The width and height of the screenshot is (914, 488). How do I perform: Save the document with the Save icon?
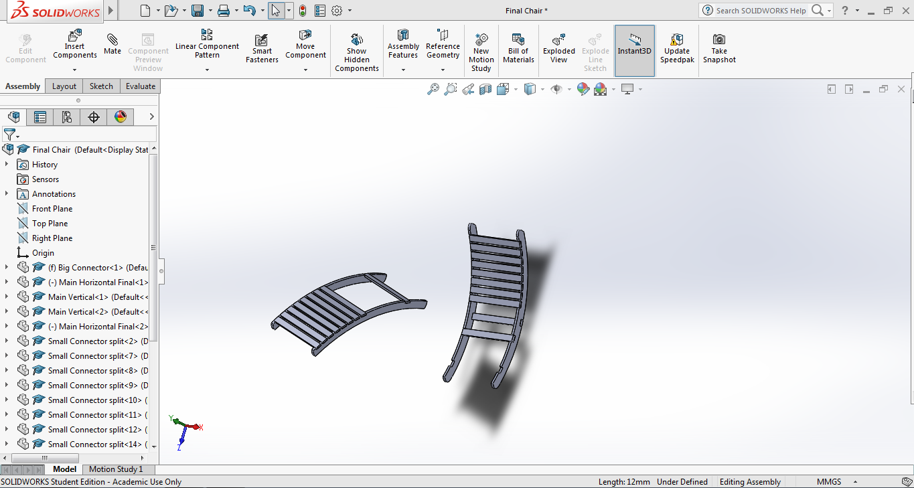[x=198, y=11]
